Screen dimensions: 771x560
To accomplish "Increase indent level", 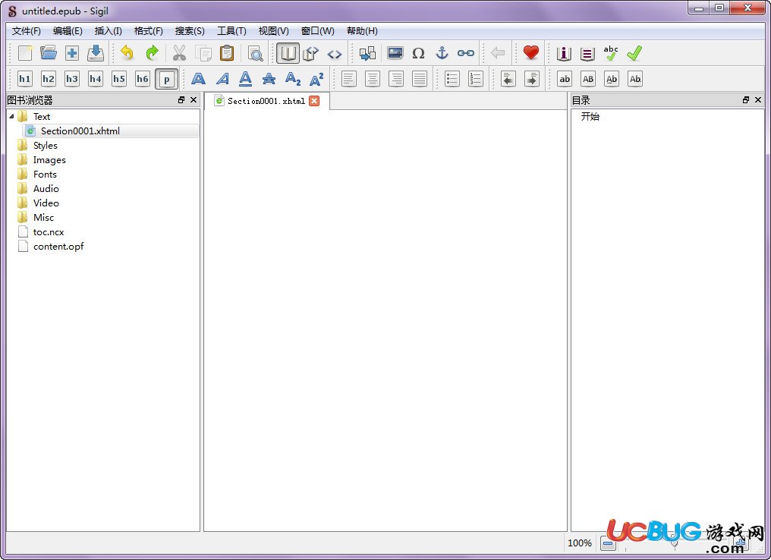I will 531,79.
